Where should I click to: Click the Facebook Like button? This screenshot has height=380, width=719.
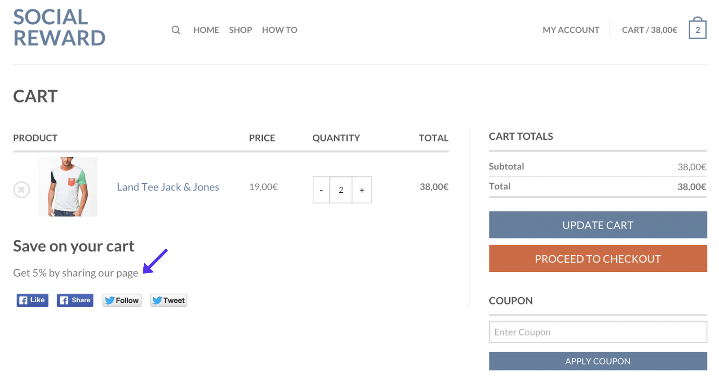(32, 300)
